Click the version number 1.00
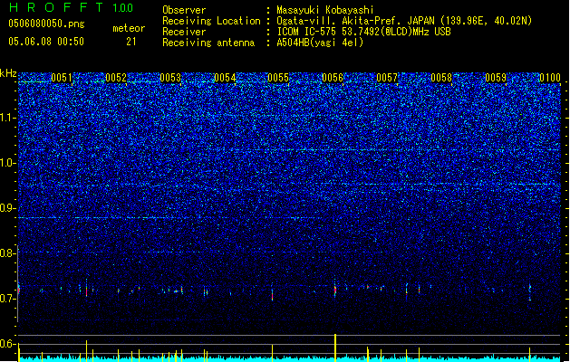Viewport: 570px width, 362px height. [123, 8]
